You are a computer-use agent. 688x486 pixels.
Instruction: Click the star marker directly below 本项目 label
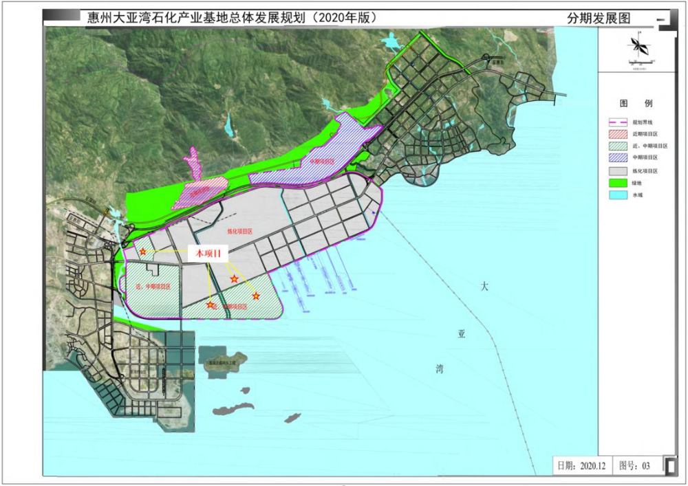point(235,279)
